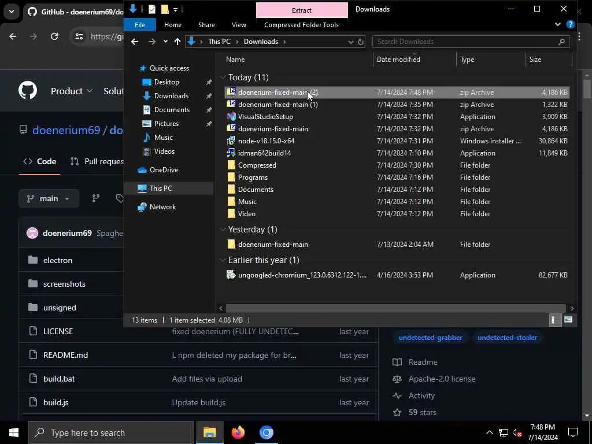Sort by the Date modified column header
This screenshot has width=592, height=444.
pos(414,60)
